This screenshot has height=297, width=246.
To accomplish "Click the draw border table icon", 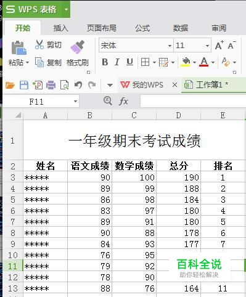I will coord(164,62).
